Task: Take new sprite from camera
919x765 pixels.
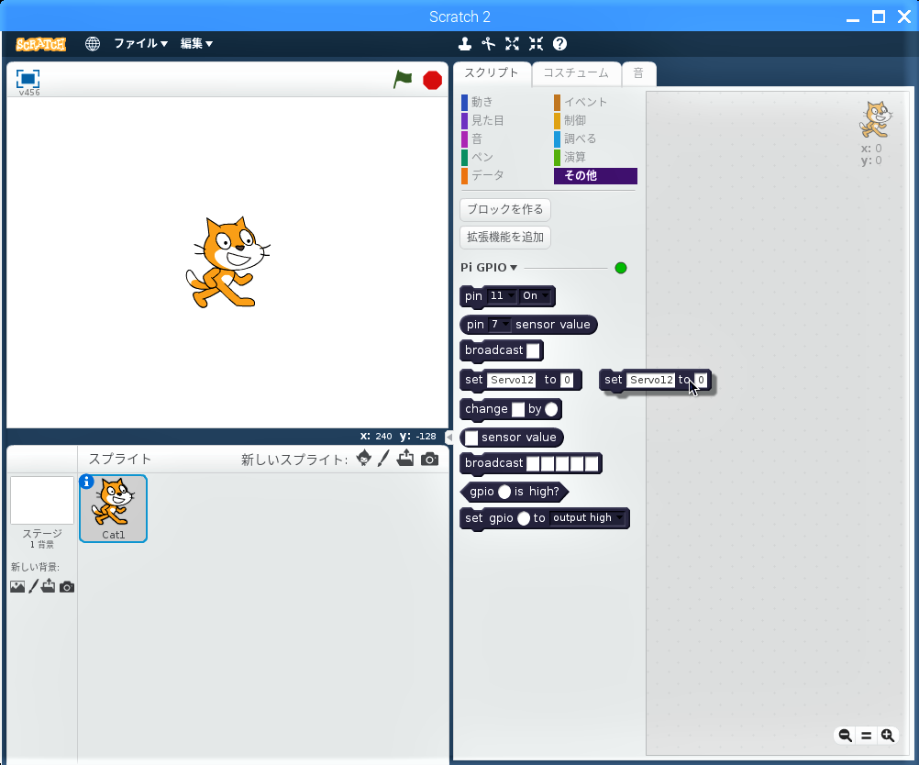Action: [429, 459]
